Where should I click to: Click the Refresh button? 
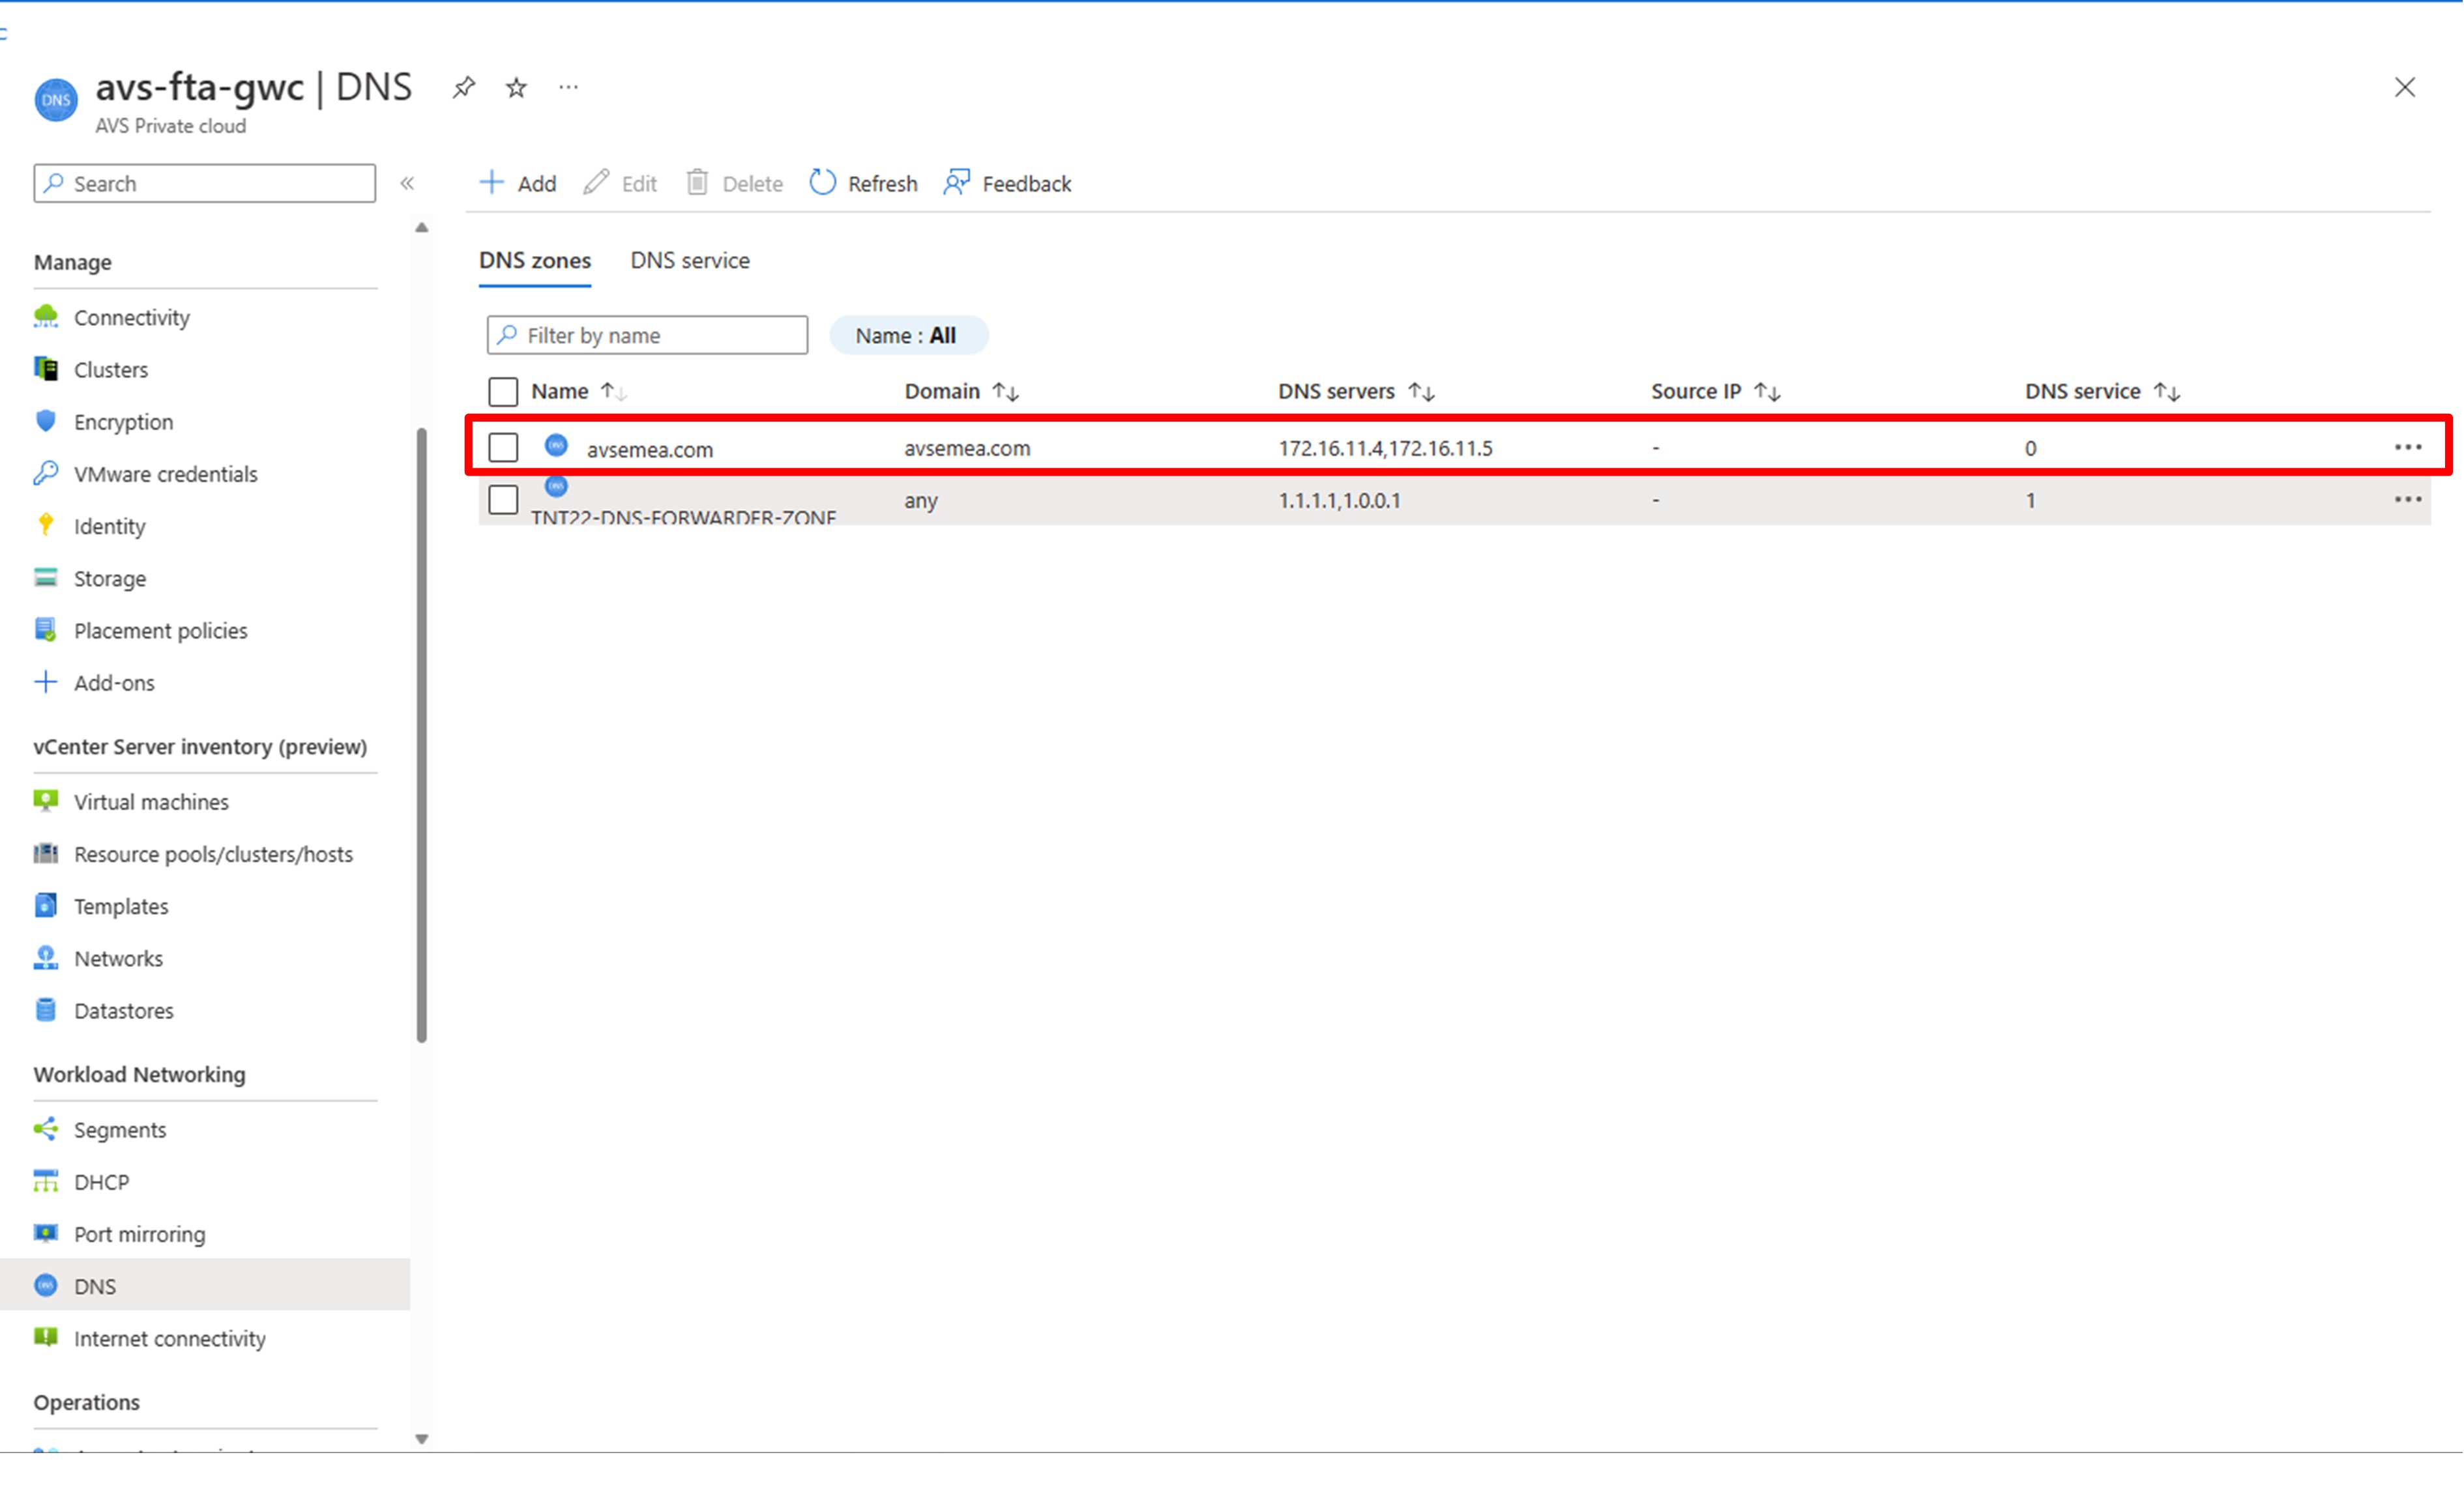(x=862, y=183)
